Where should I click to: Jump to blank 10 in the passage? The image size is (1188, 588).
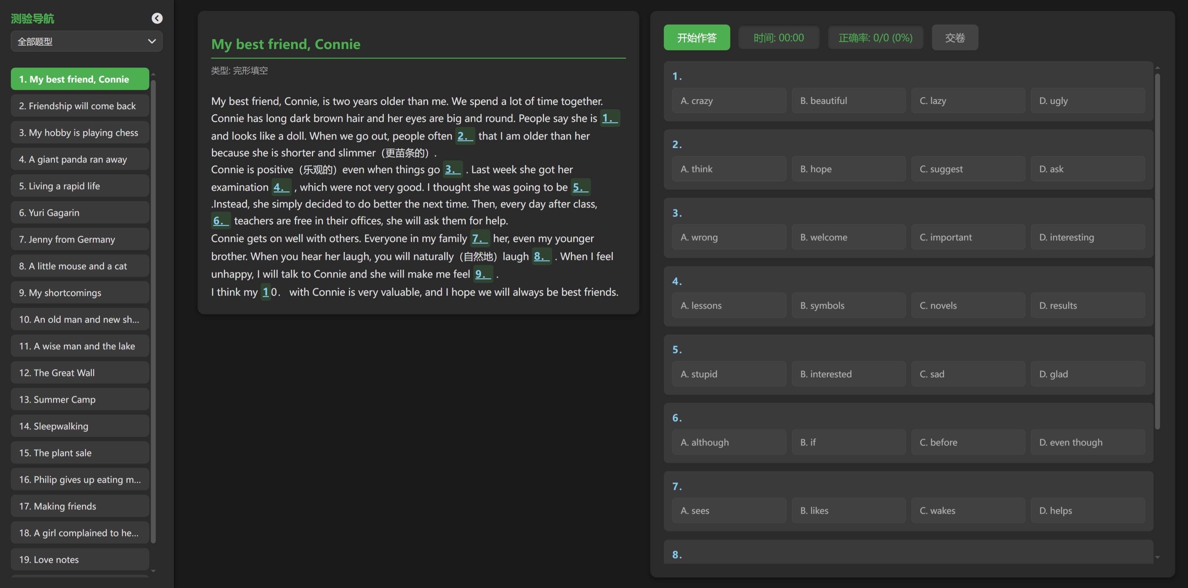pos(266,292)
